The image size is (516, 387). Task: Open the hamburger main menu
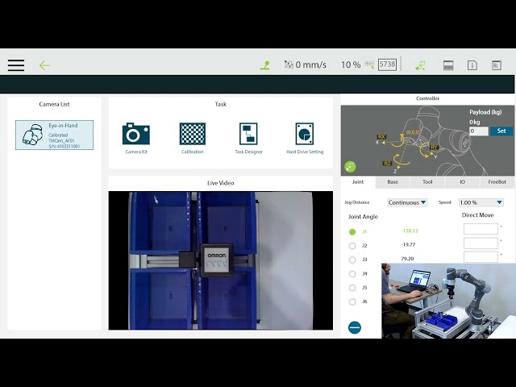16,65
